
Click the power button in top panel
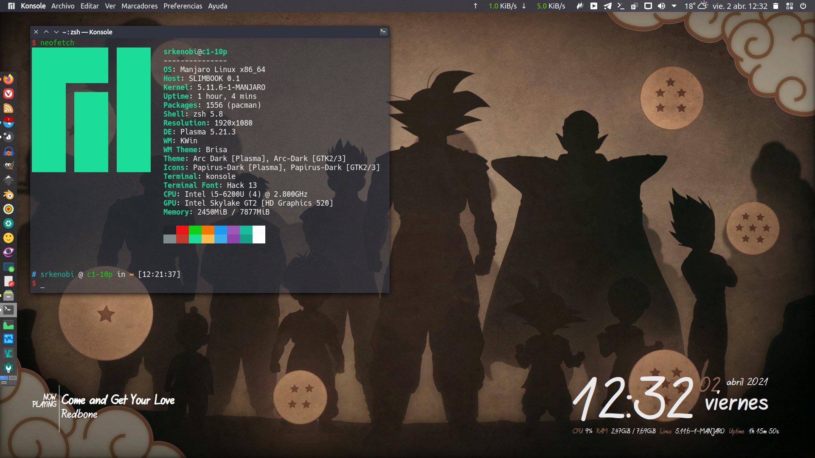803,6
